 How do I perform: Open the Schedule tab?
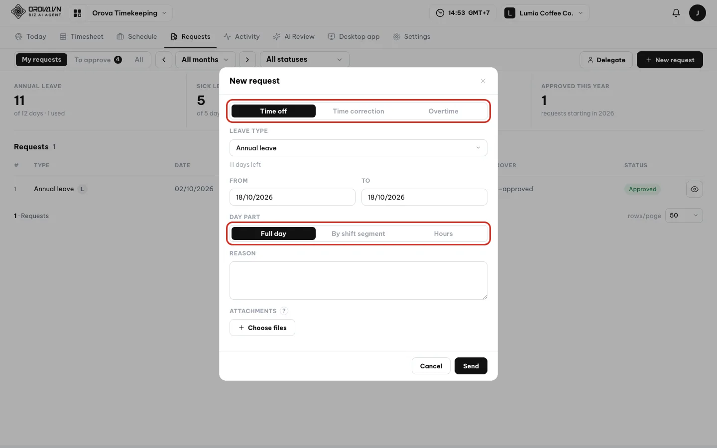pyautogui.click(x=137, y=37)
